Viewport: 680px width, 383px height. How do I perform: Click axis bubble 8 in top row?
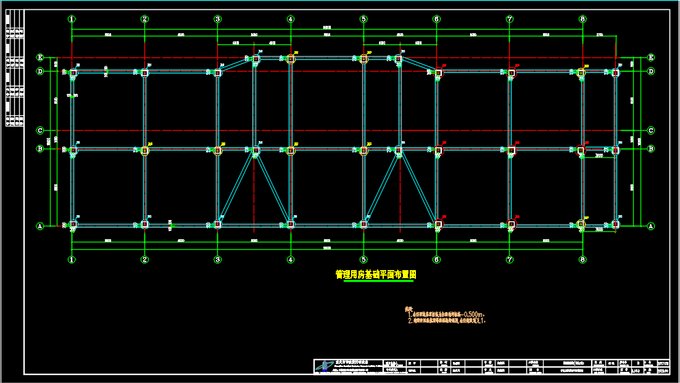pyautogui.click(x=583, y=19)
